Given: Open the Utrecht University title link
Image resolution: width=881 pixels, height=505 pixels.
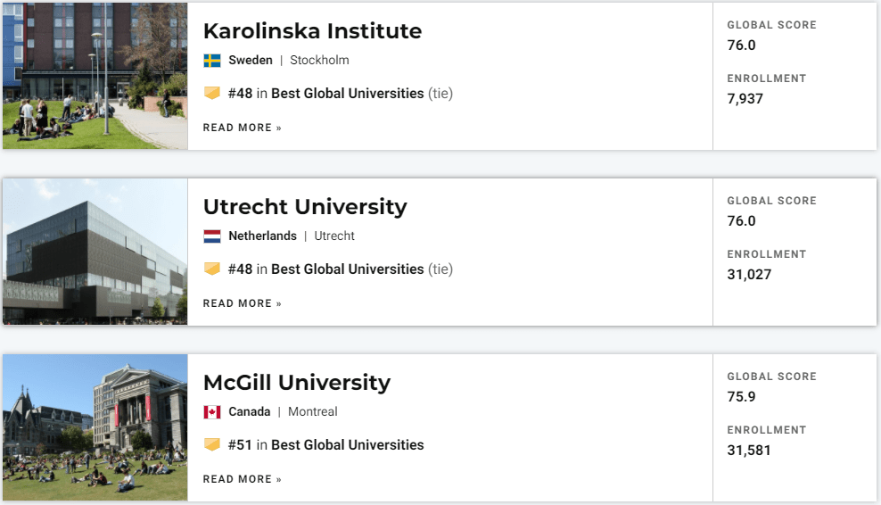Looking at the screenshot, I should 305,207.
